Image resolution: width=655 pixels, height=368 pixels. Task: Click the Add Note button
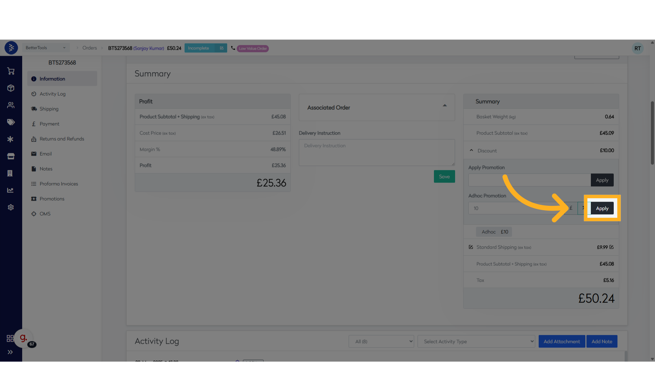click(601, 341)
